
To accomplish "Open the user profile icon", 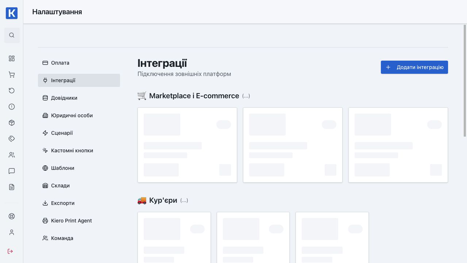I will [x=12, y=232].
